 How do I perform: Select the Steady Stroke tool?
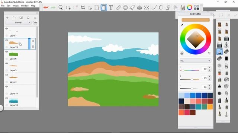coord(154,7)
